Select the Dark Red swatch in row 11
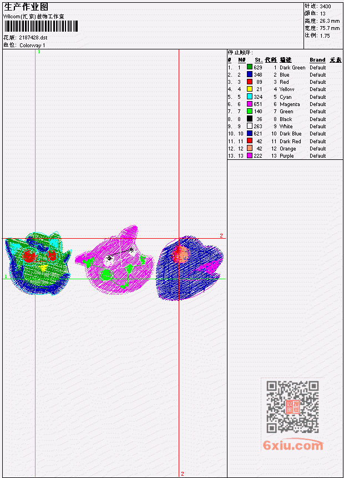 click(250, 141)
